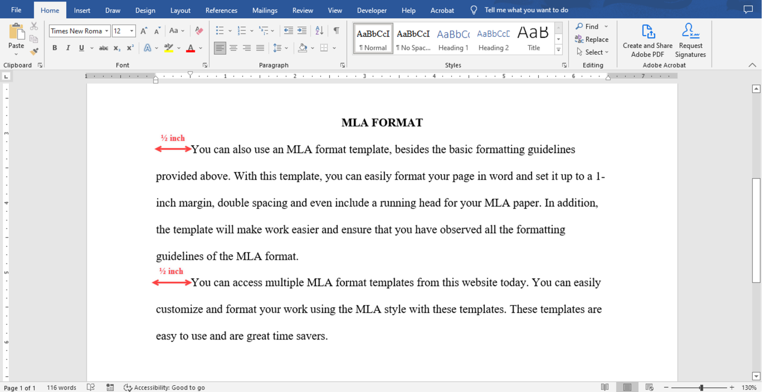The height and width of the screenshot is (392, 762).
Task: Switch to the Layout tab
Action: coord(180,10)
